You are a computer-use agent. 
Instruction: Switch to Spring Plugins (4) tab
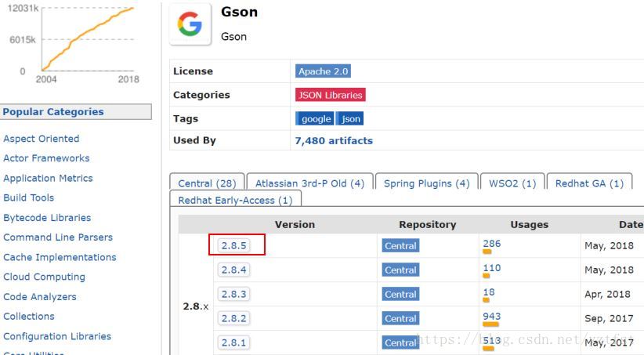[x=427, y=183]
